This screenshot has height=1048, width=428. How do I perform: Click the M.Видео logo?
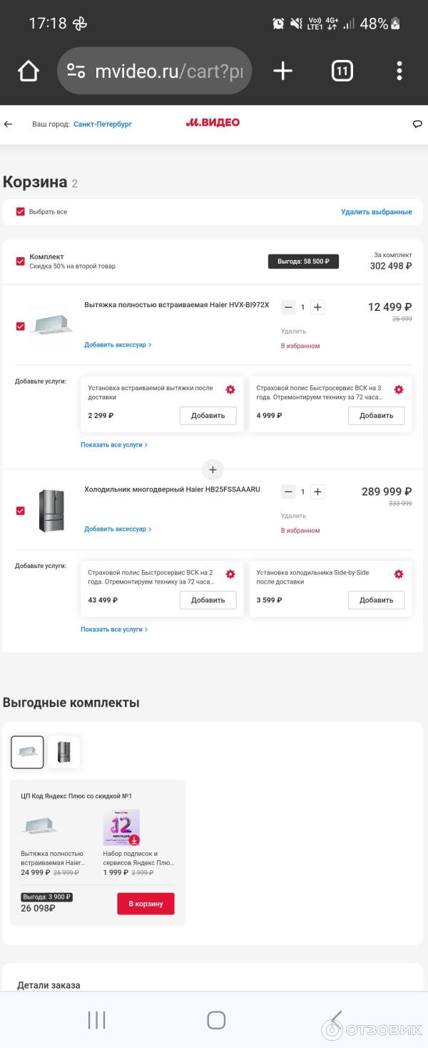pos(213,123)
